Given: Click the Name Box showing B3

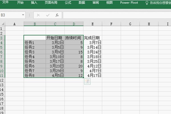Looking at the screenshot, I should click(11, 15).
